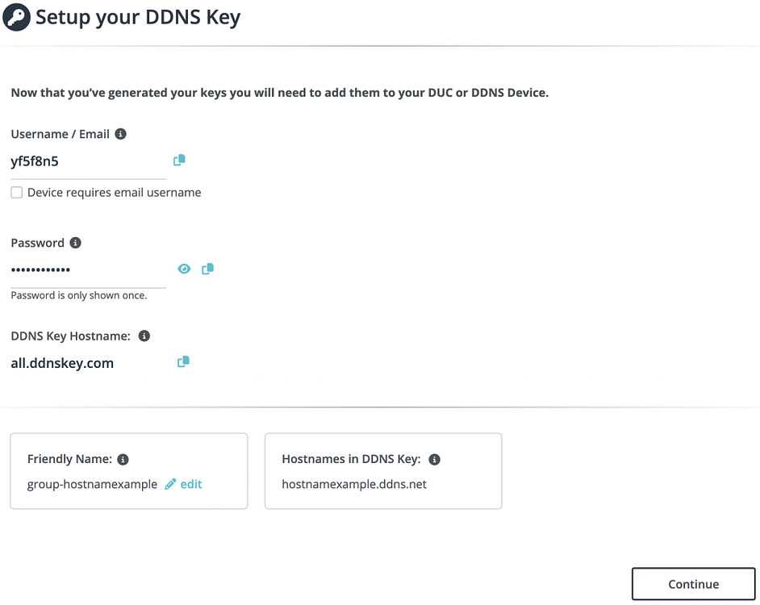Open info tooltip beside DDNS Key Hostname

click(x=144, y=336)
